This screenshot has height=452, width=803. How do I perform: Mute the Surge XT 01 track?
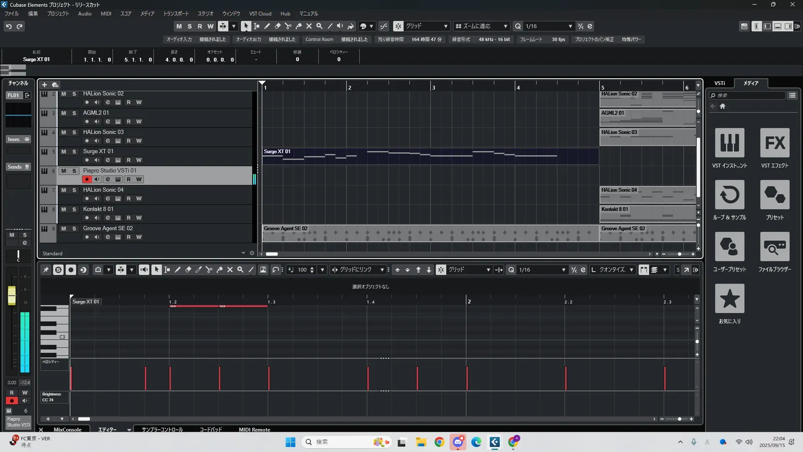tap(64, 152)
